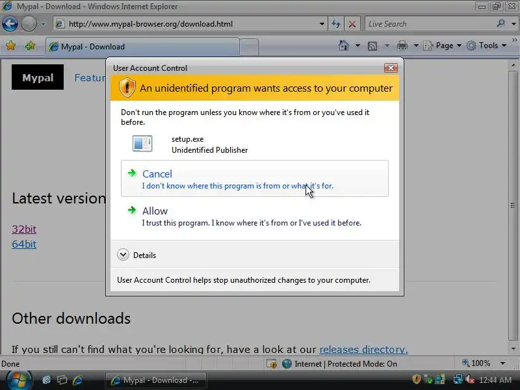Click Internet Protected Mode zone indicator
520x390 pixels.
point(339,364)
